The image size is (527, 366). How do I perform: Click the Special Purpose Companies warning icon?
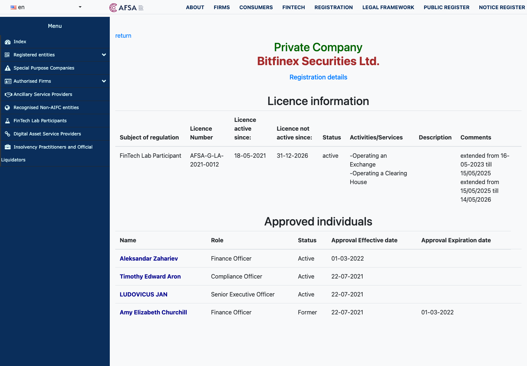[8, 68]
